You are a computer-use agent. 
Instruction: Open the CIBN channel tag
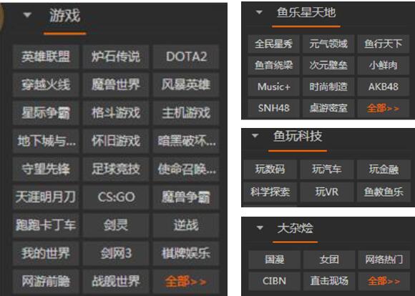point(274,281)
